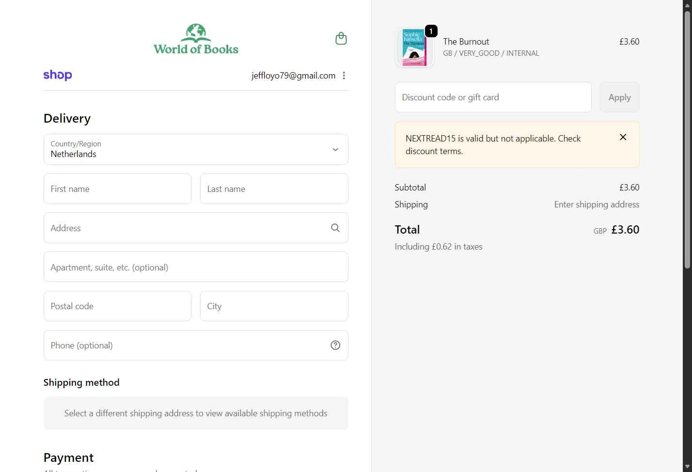Click the phone field help icon
Viewport: 692px width, 472px height.
pos(335,345)
